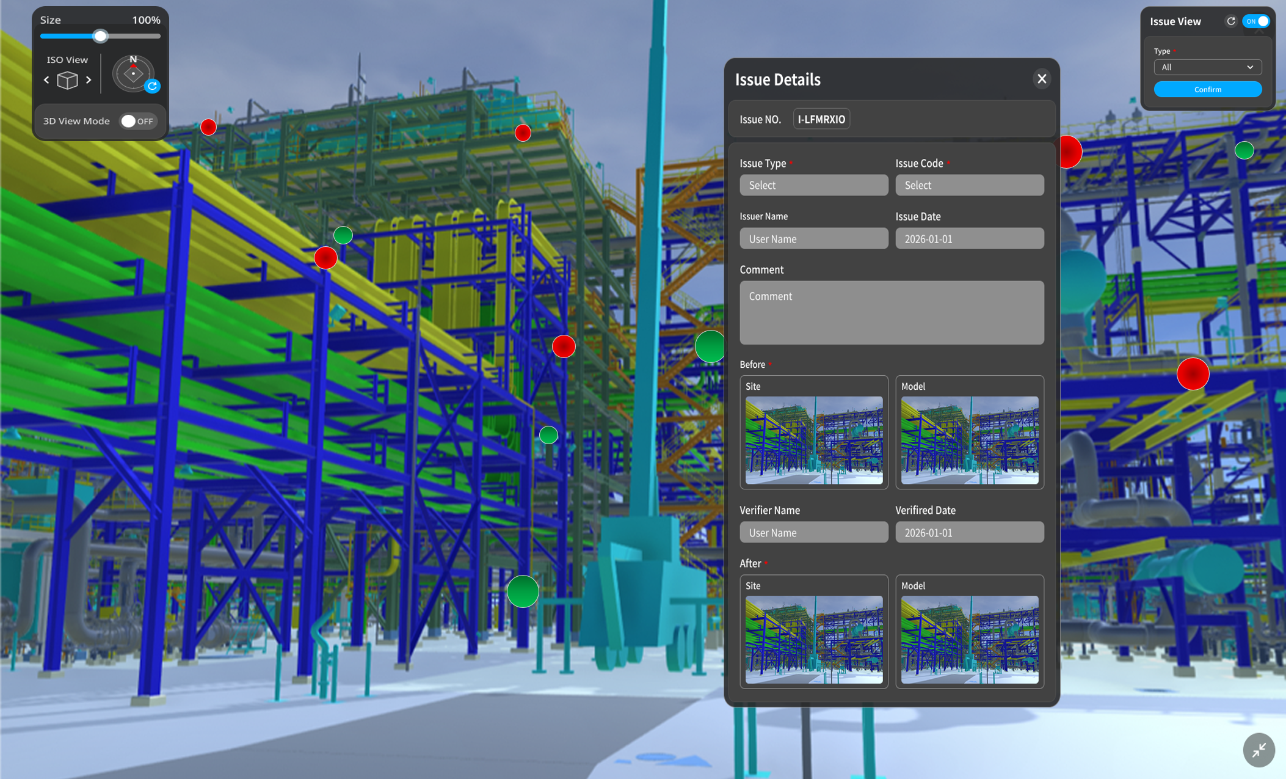The height and width of the screenshot is (779, 1286).
Task: Click the ISO View cube icon
Action: point(67,80)
